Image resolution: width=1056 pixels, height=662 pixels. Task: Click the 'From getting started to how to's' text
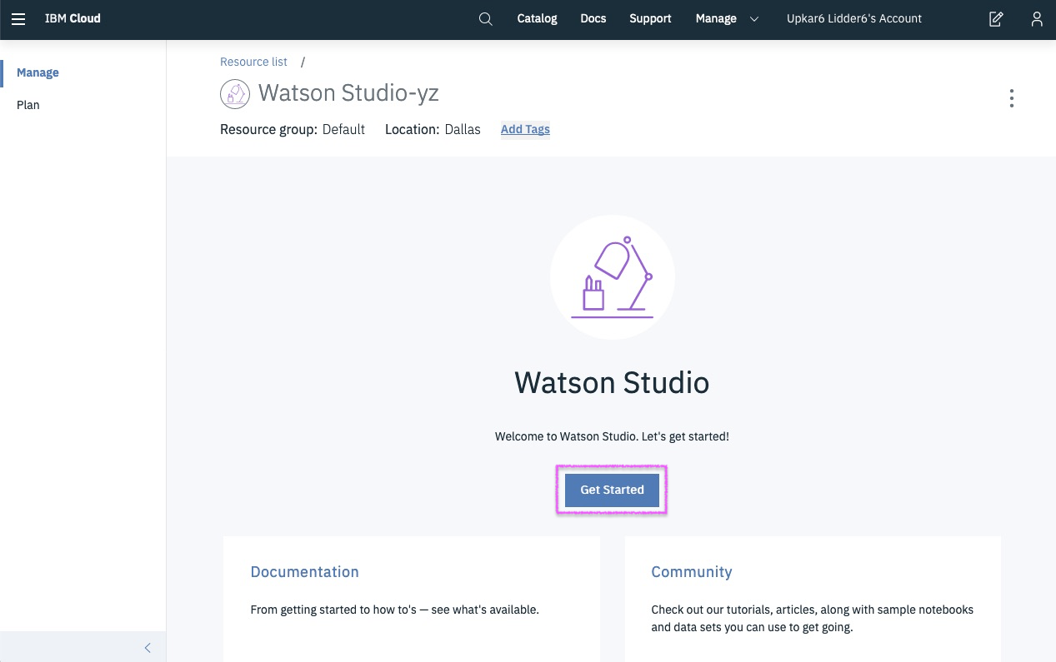395,610
